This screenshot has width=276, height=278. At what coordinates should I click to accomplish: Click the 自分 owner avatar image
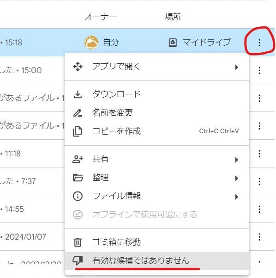[x=91, y=43]
